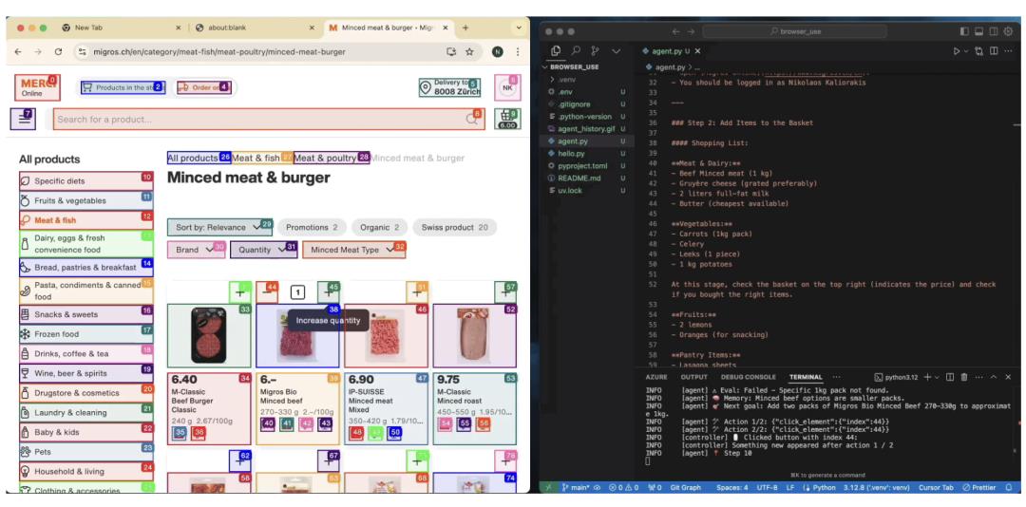1026x507 pixels.
Task: Toggle primary sidebar layout icon in editor title bar
Action: click(x=964, y=31)
